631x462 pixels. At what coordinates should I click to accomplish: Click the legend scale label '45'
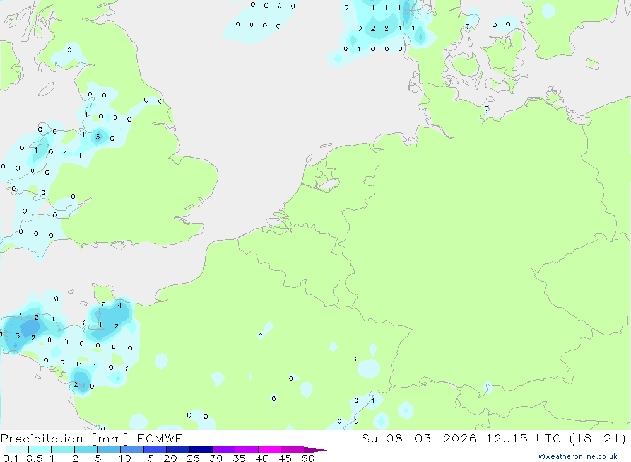(285, 458)
